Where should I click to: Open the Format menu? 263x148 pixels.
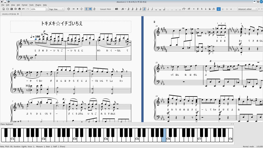(x=24, y=5)
